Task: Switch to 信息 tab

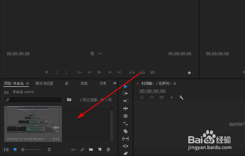Action: pos(84,83)
